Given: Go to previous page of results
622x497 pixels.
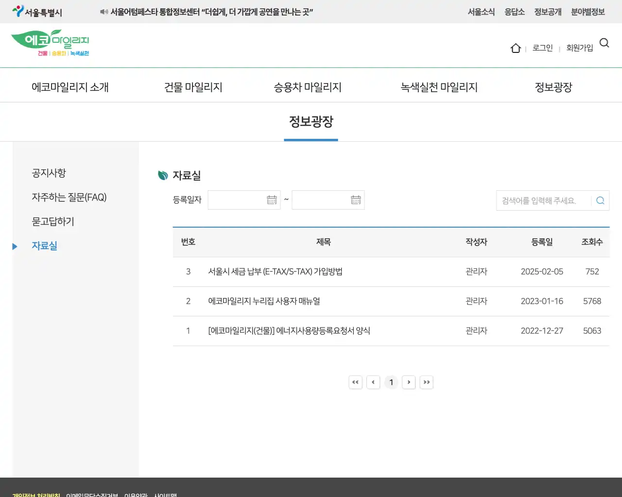Looking at the screenshot, I should point(373,382).
